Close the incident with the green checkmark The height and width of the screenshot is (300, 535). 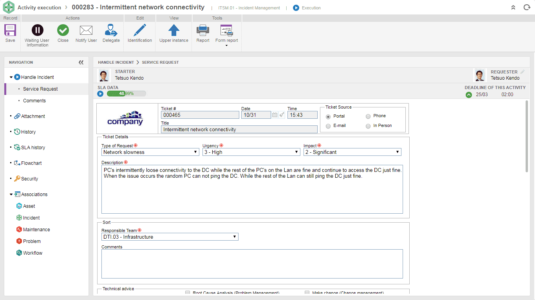[63, 30]
